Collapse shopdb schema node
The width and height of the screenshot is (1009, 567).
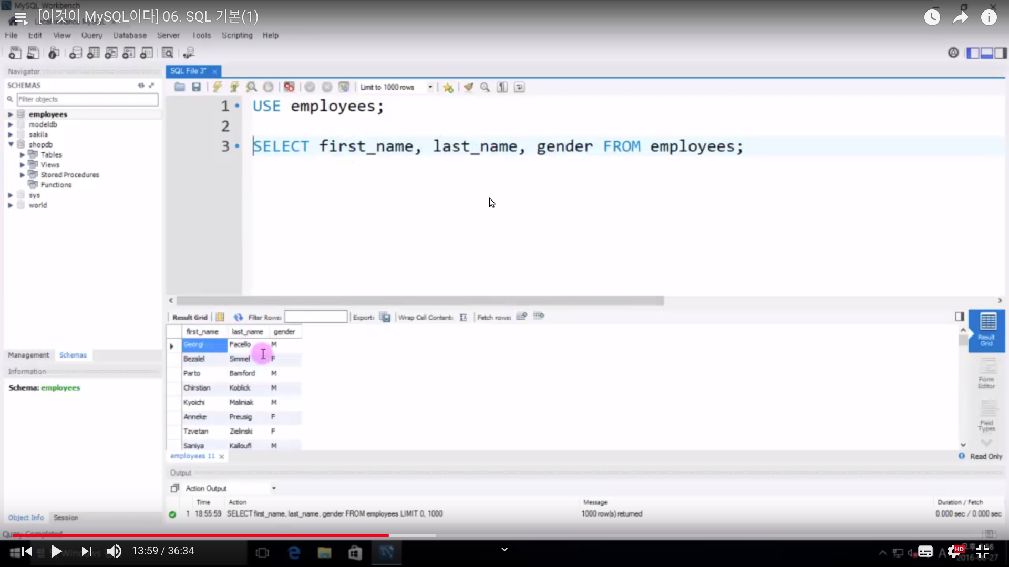coord(10,144)
